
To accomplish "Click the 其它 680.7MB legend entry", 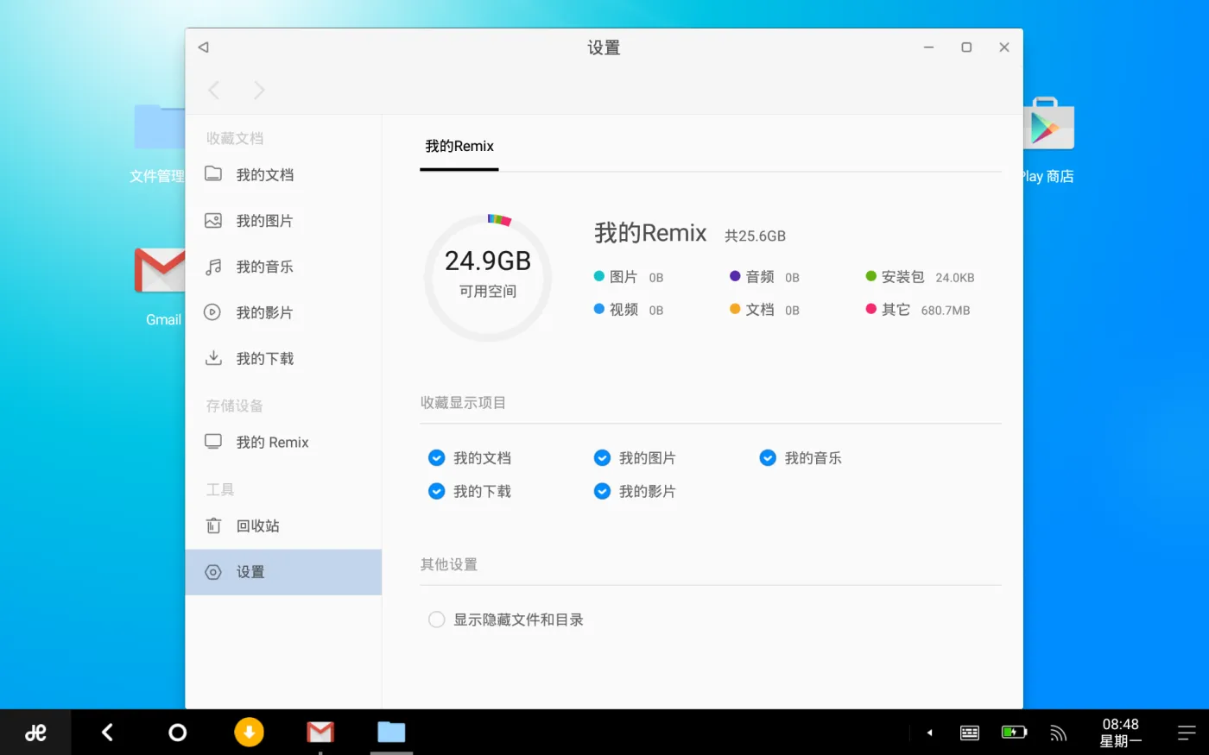I will 918,310.
